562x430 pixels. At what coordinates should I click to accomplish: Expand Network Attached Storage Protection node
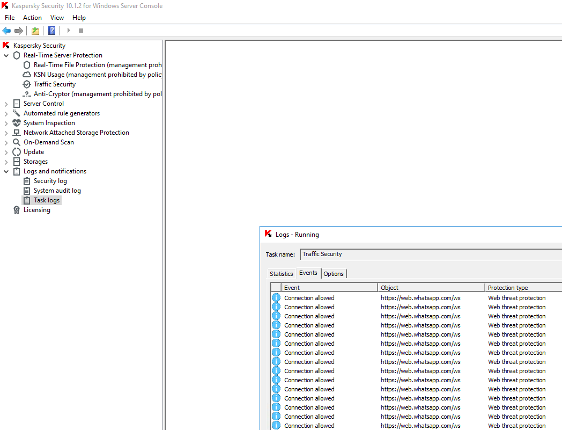click(x=6, y=133)
